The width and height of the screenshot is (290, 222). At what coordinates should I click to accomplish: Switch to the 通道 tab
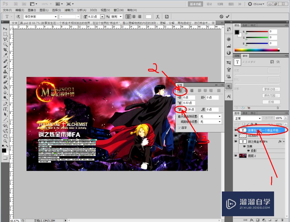(245, 113)
